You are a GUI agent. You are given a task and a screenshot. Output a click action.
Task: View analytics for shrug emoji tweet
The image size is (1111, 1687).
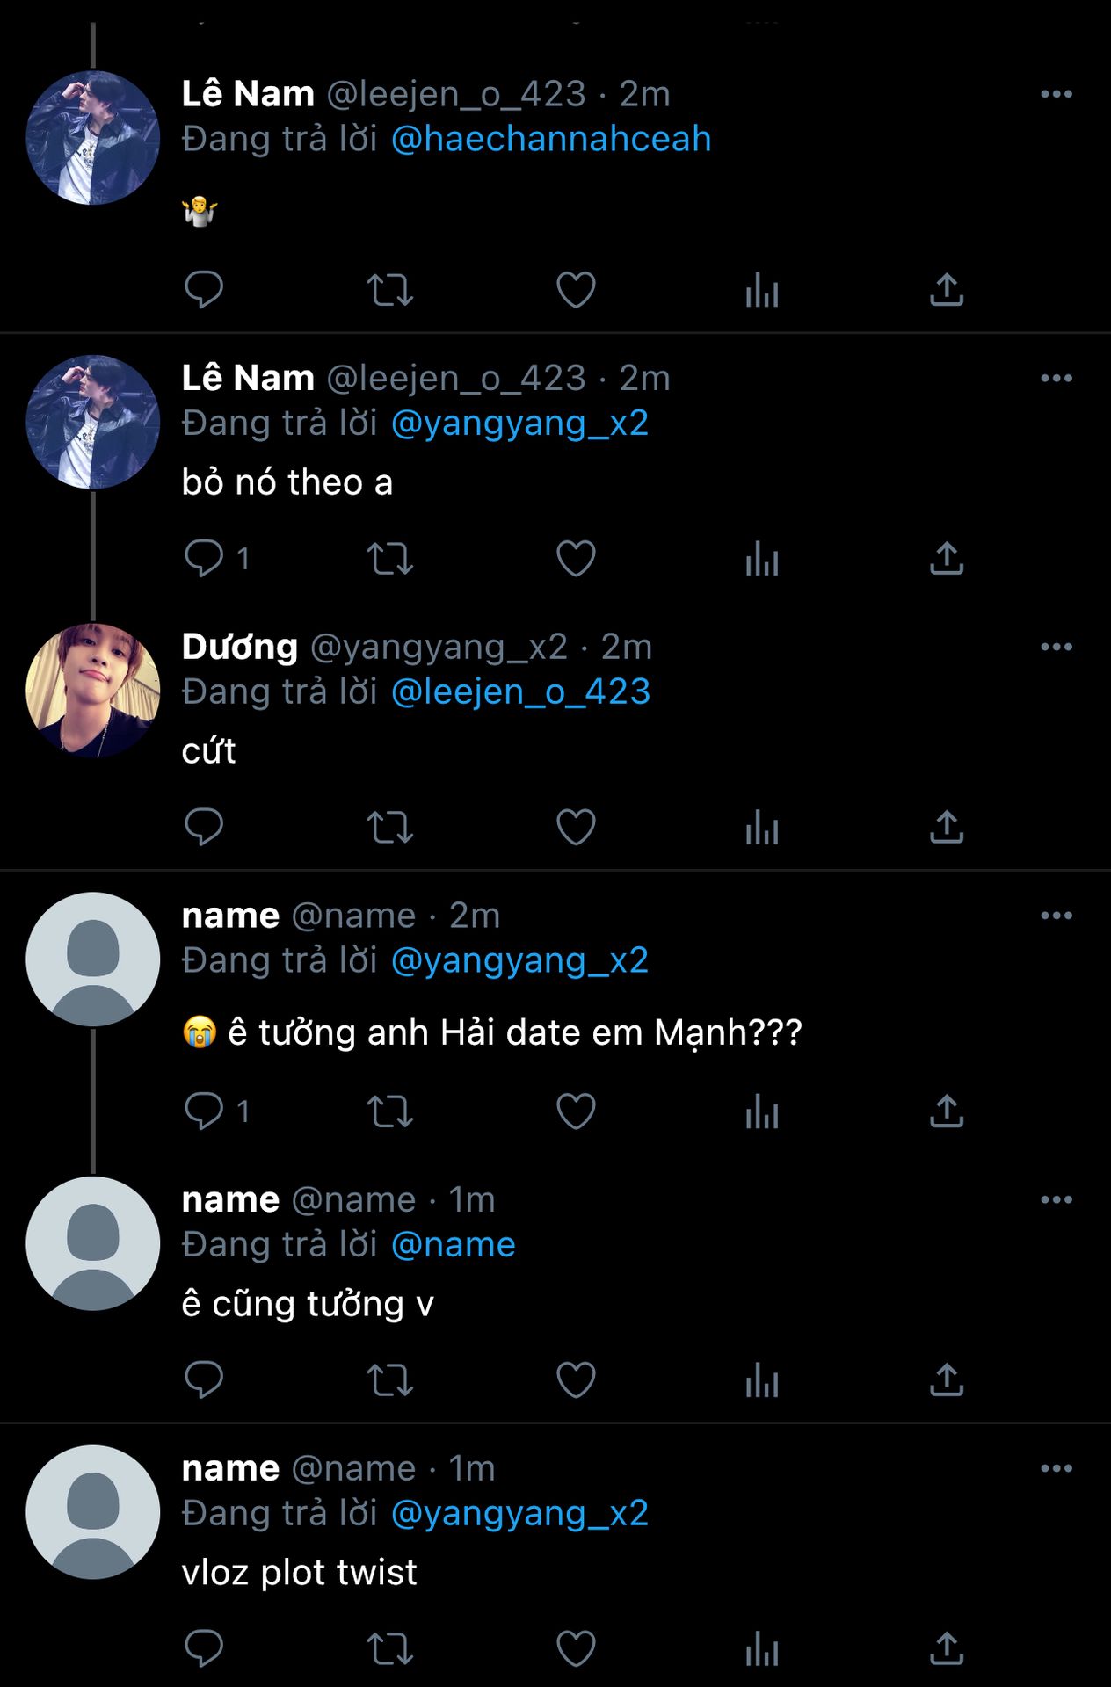tap(762, 290)
